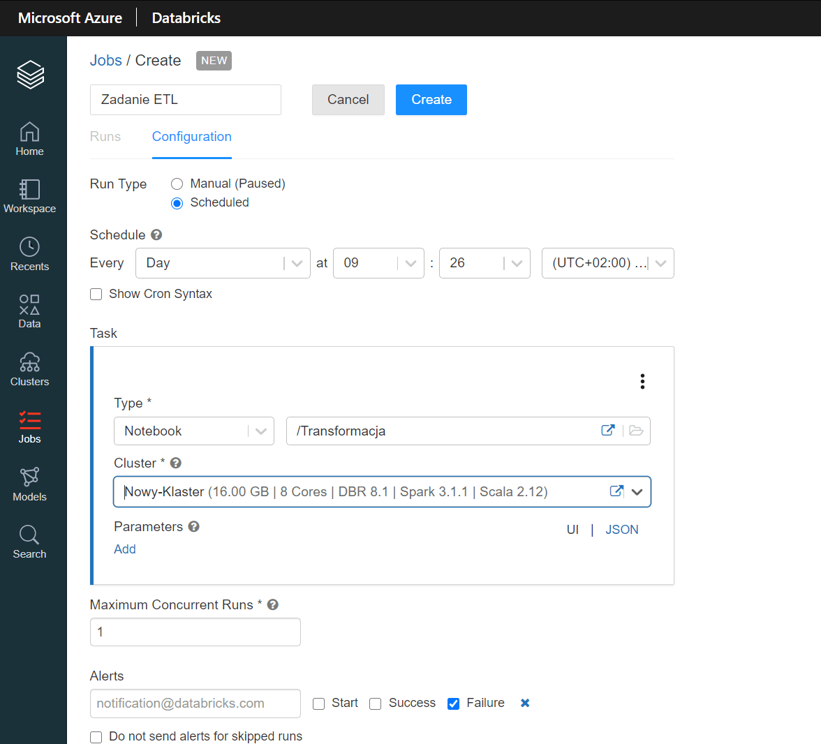Viewport: 821px width, 744px height.
Task: Click the Schedule help question mark icon
Action: coord(156,235)
